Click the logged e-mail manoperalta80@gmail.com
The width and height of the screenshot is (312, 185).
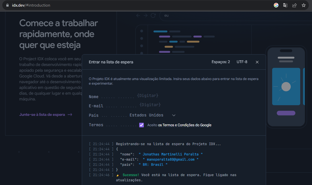click(x=170, y=159)
